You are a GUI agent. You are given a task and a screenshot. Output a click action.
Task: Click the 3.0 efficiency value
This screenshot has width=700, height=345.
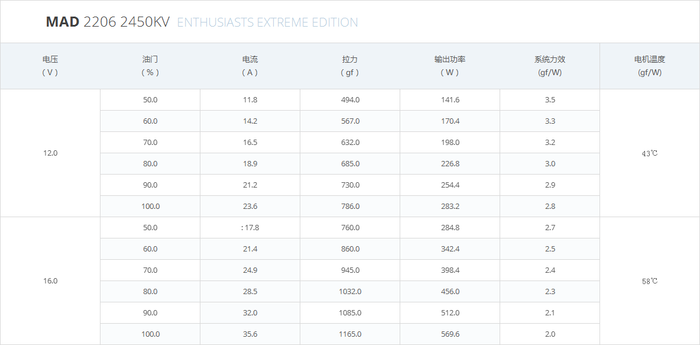pyautogui.click(x=550, y=163)
